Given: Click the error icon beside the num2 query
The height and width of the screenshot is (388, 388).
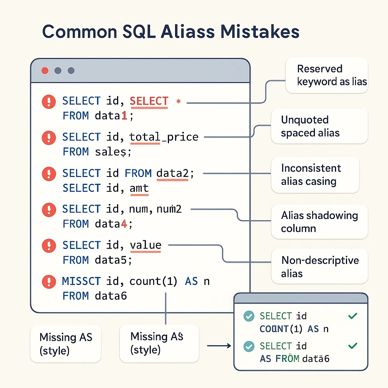Looking at the screenshot, I should 49,210.
